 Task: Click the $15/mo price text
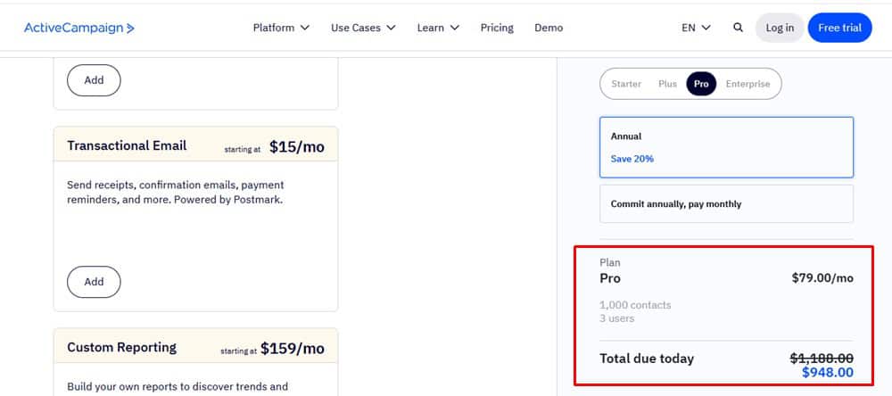click(297, 147)
